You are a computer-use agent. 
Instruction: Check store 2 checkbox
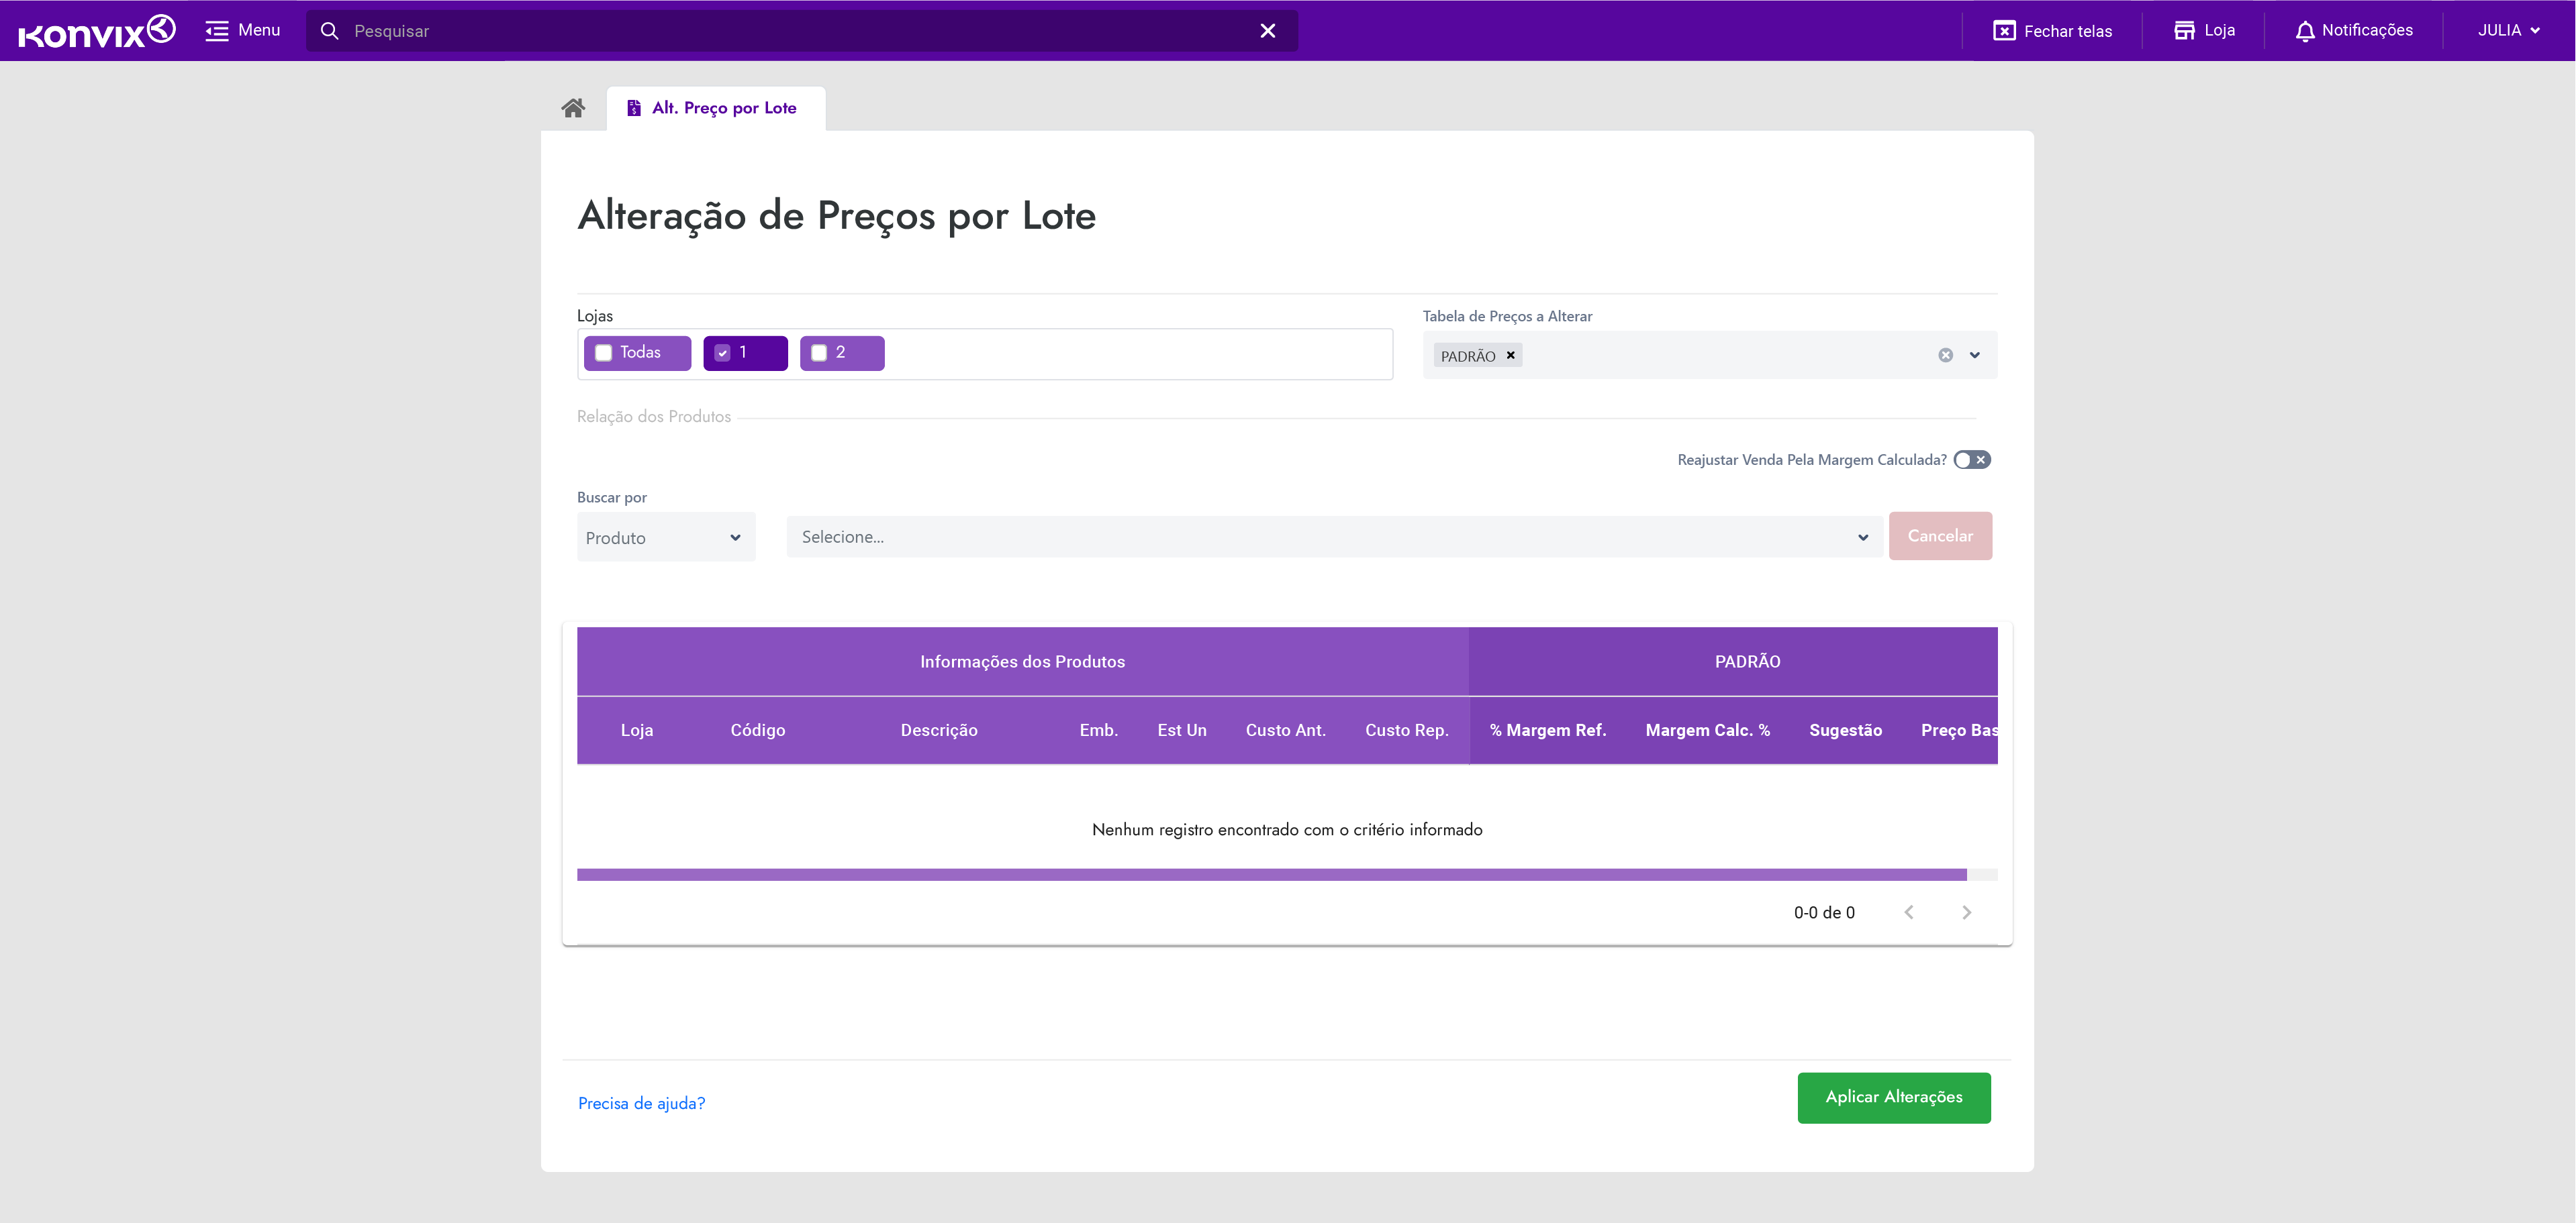(x=819, y=353)
